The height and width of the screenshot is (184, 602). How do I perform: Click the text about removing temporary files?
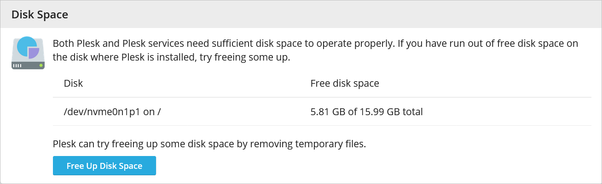coord(209,144)
